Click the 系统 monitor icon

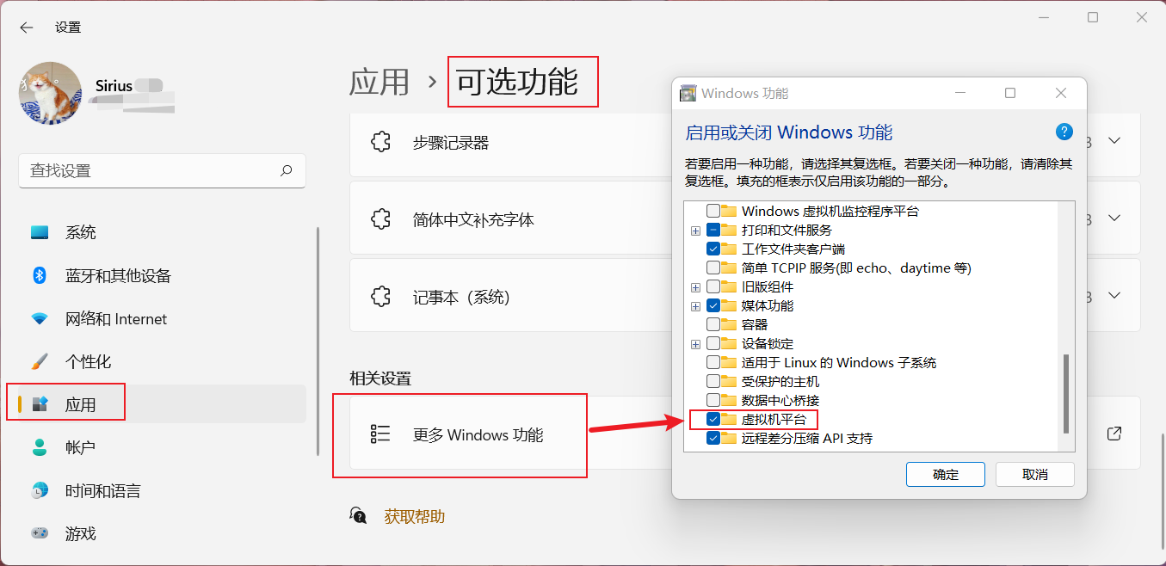coord(40,233)
